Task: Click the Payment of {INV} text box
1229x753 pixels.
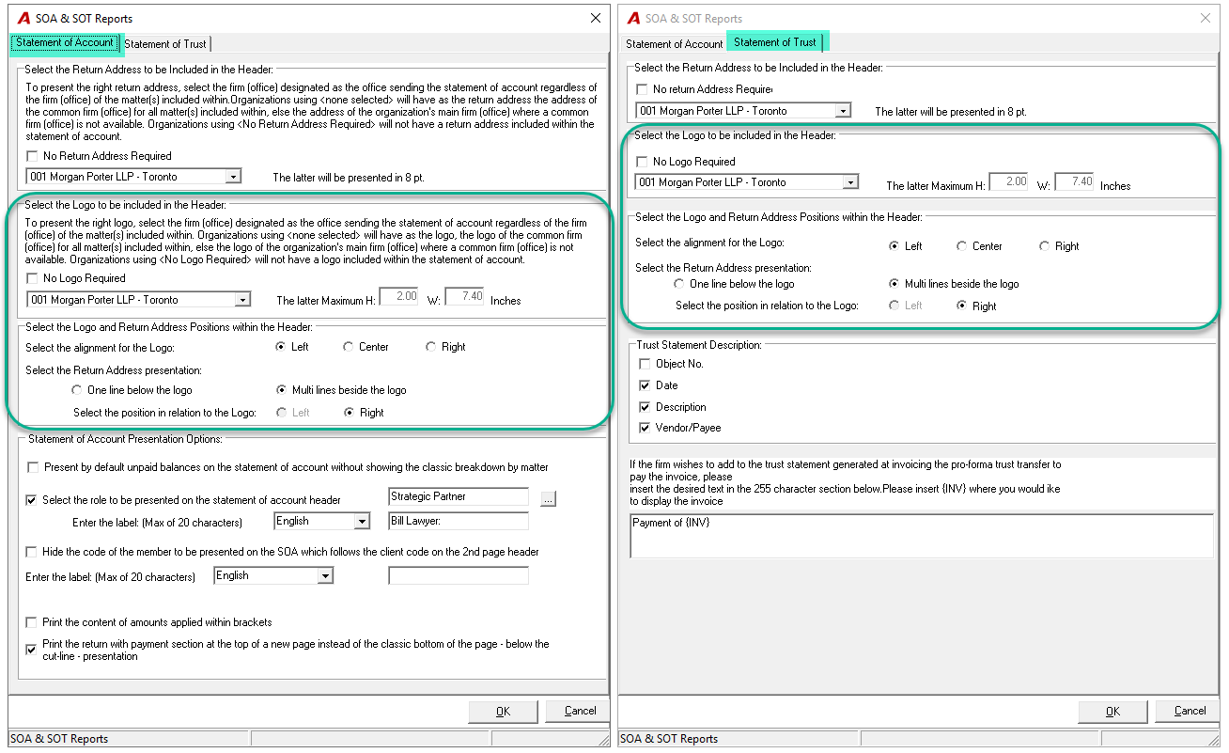Action: (x=922, y=535)
